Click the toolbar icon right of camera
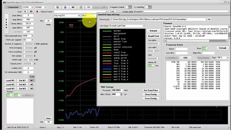231x130 pixels. coord(88,7)
